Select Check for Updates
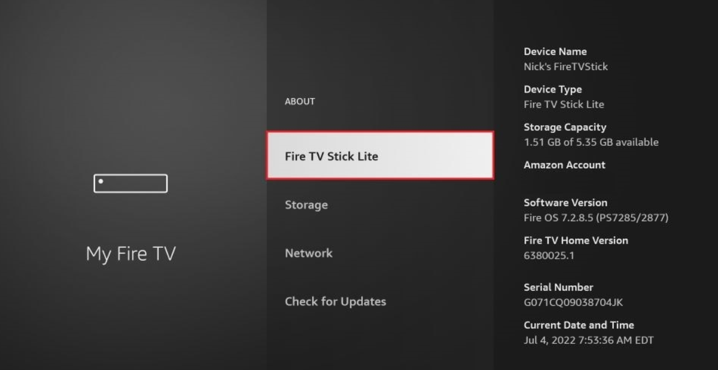This screenshot has height=370, width=718. pos(336,301)
